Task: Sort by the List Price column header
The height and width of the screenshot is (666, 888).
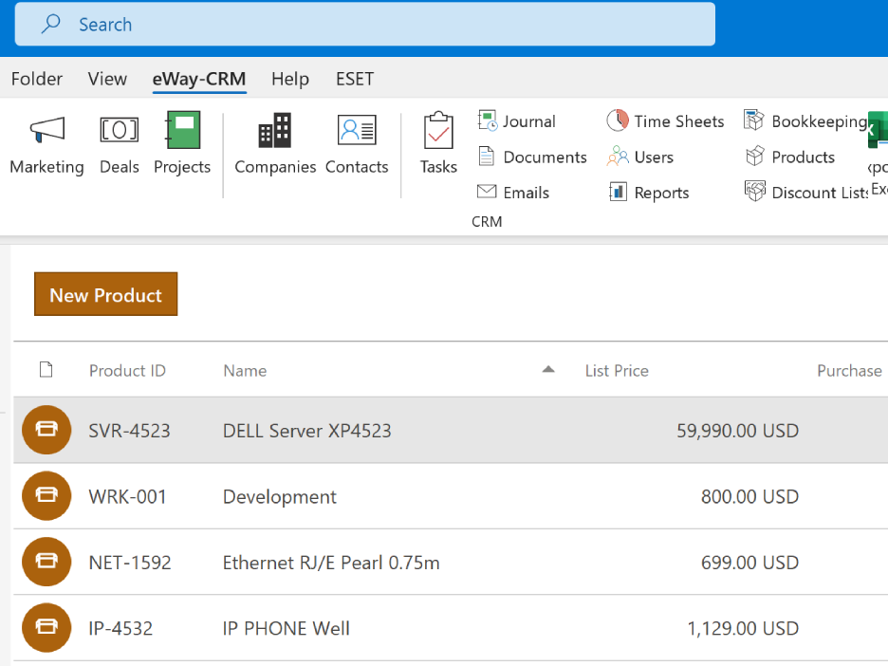Action: pyautogui.click(x=617, y=370)
